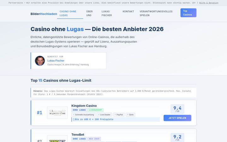Click the Casino-Analyst experience line
This screenshot has width=227, height=142.
click(68, 65)
